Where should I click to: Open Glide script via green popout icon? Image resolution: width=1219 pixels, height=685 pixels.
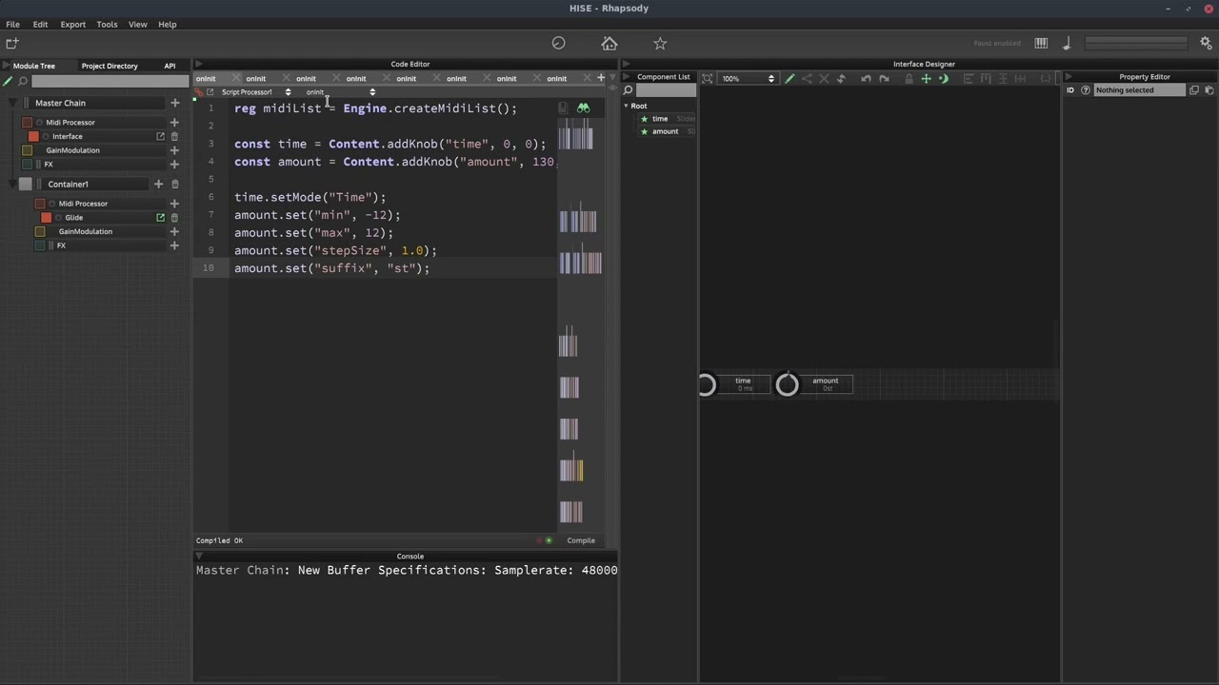[161, 217]
